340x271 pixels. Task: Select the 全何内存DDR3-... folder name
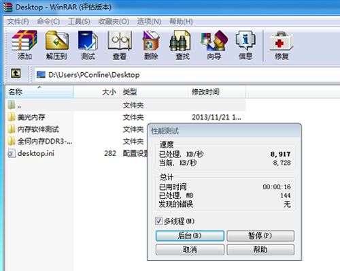coord(45,142)
